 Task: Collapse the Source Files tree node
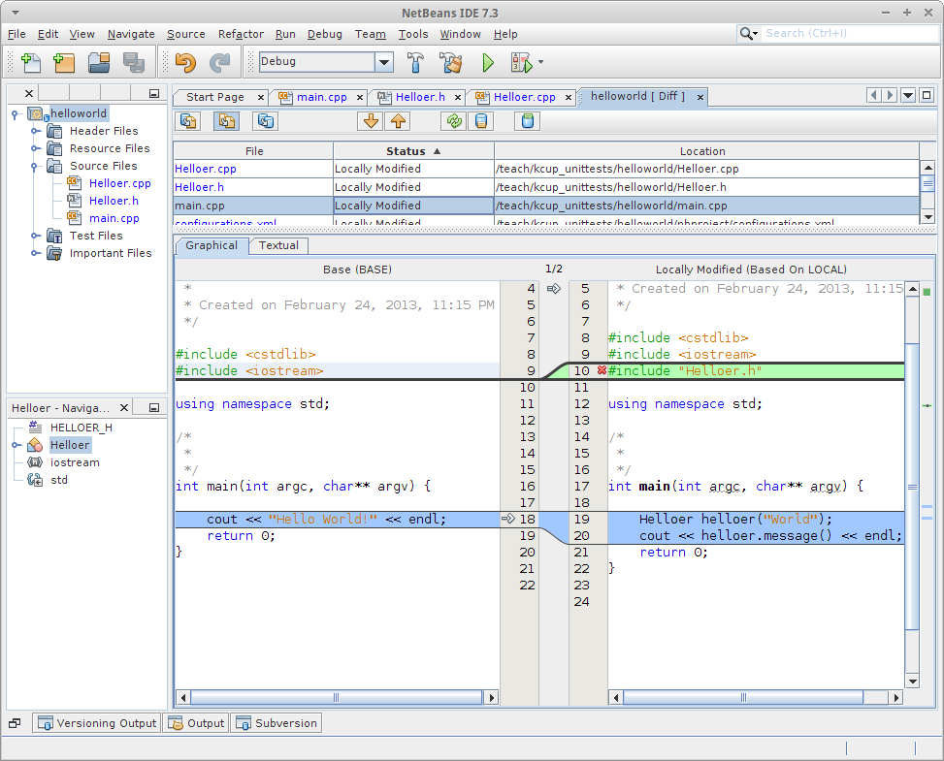coord(35,166)
